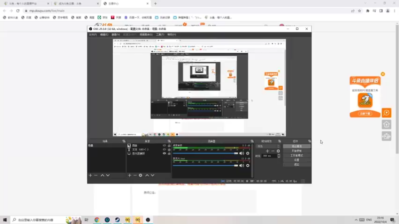
Task: Toggle visibility of the 图像 source
Action: (165, 145)
